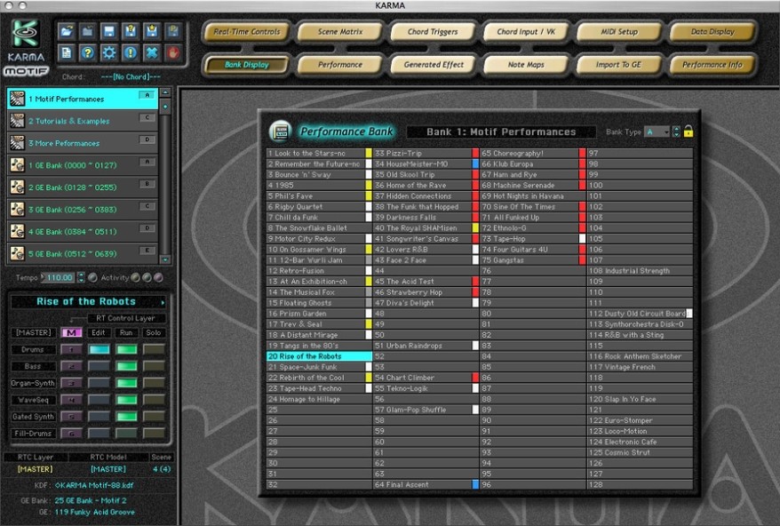The image size is (780, 526).
Task: Click the plain floppy disk save icon
Action: 109,32
